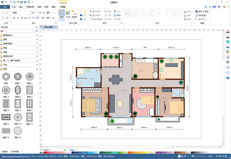This screenshot has height=159, width=231.
Task: Run 拼写检查 spell check
Action: (x=200, y=15)
